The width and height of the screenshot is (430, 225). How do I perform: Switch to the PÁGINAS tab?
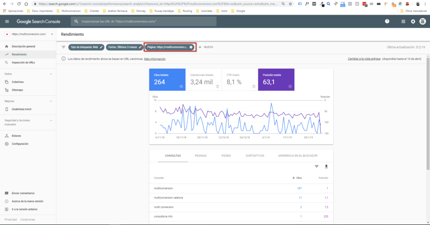coord(201,156)
